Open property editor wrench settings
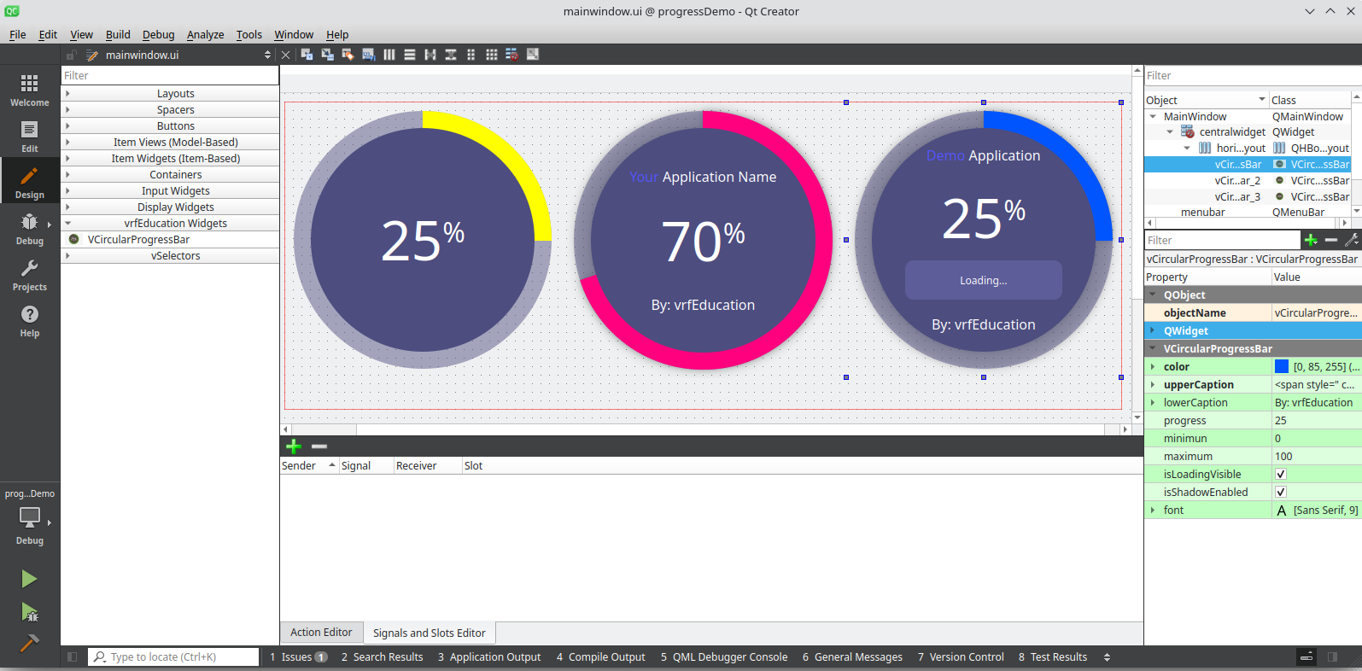Screen dimensions: 1362x671 [1352, 240]
